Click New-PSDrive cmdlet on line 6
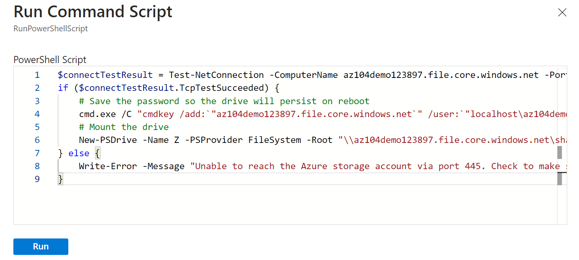 [x=108, y=140]
